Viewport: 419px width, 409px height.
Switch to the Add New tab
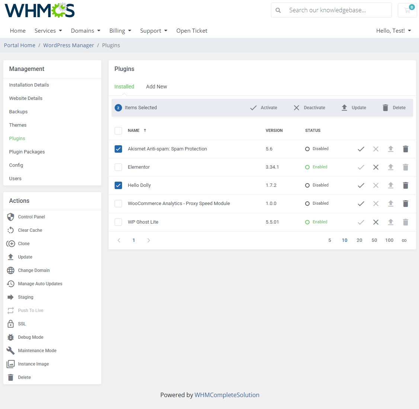click(x=156, y=86)
